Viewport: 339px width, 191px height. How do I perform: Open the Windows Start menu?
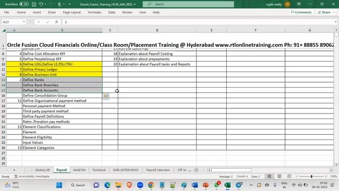59,185
